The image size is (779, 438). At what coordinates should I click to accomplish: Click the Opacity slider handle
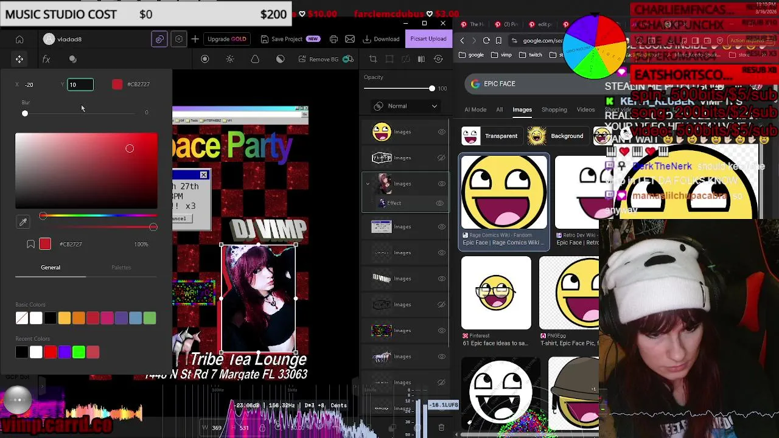click(x=432, y=89)
